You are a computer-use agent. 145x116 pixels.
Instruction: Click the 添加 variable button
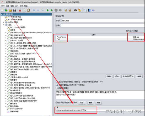click(117, 76)
